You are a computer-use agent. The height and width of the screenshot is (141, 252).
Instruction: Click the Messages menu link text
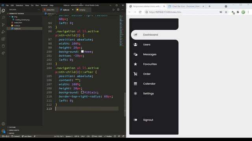pyautogui.click(x=150, y=54)
